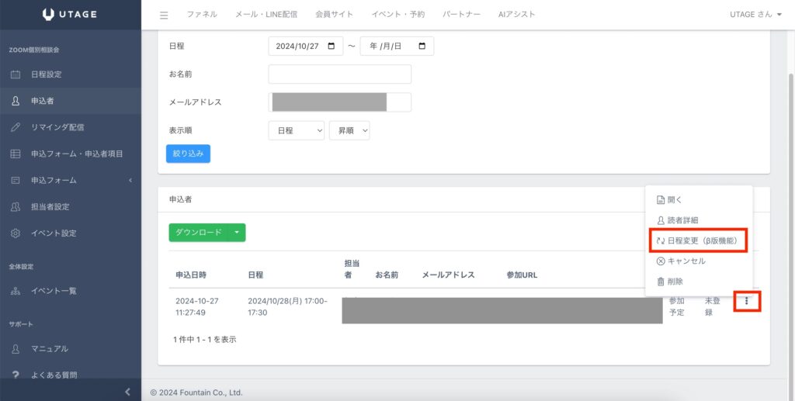This screenshot has height=401, width=795.
Task: Toggle the hamburger menu icon
Action: [164, 16]
